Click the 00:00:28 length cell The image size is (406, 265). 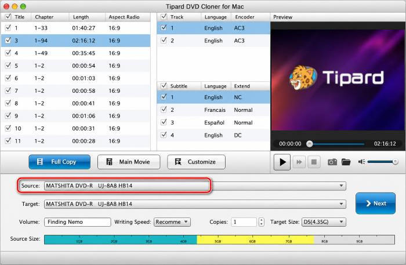point(84,141)
